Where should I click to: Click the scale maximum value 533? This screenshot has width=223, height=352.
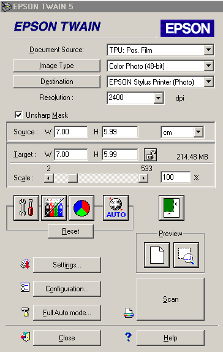[146, 169]
